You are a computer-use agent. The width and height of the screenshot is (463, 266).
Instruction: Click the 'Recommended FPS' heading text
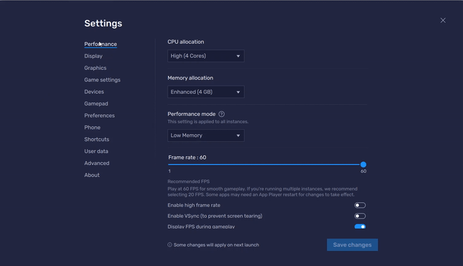tap(189, 181)
